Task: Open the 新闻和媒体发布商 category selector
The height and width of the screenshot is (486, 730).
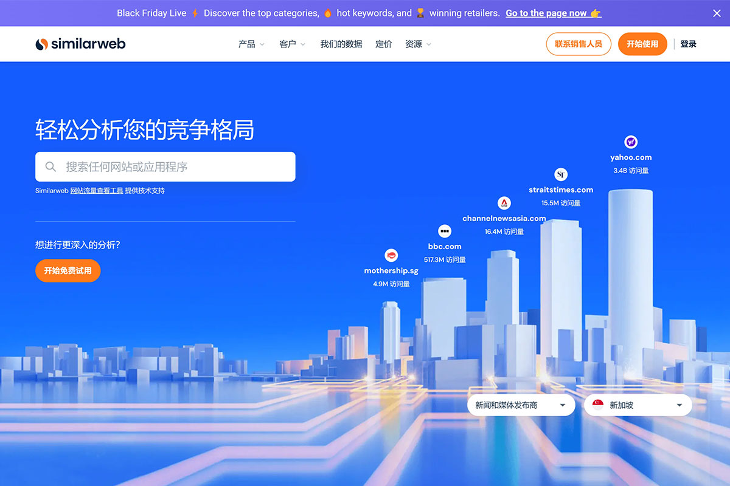Action: point(521,405)
